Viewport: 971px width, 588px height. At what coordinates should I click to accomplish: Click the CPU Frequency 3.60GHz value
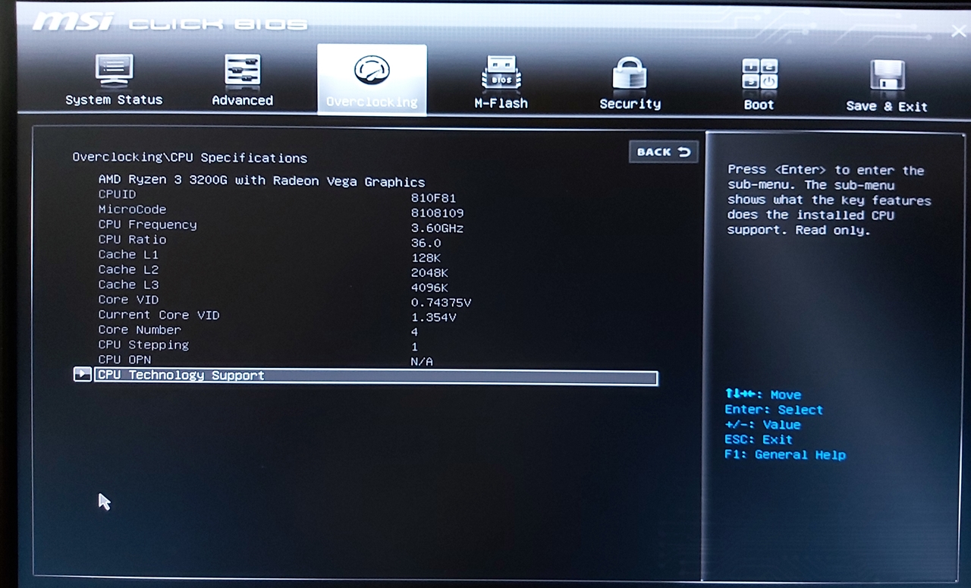pyautogui.click(x=437, y=228)
